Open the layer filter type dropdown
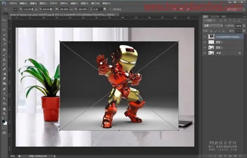This screenshot has width=247, height=158. pyautogui.click(x=210, y=21)
